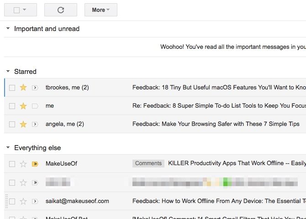The width and height of the screenshot is (306, 219).
Task: Unstar the tbrookes, me conversation
Action: point(23,88)
